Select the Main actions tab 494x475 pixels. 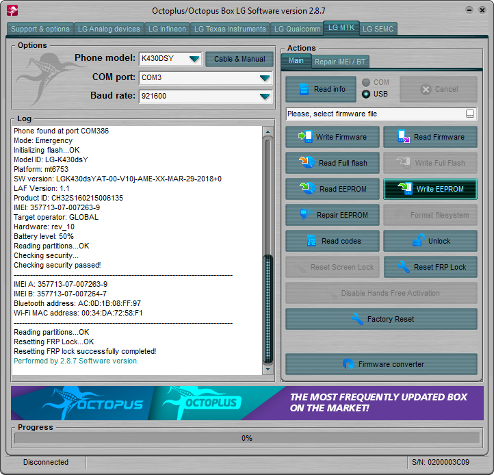click(296, 60)
